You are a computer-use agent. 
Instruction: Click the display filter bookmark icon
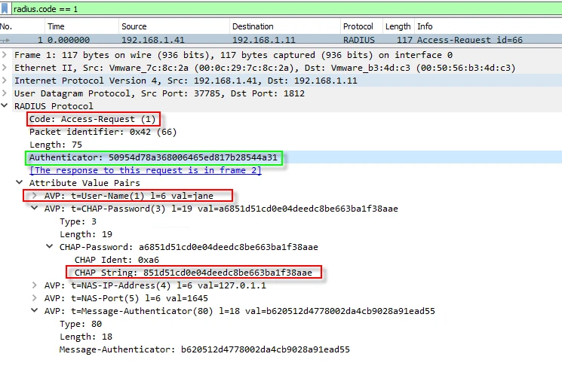6,8
